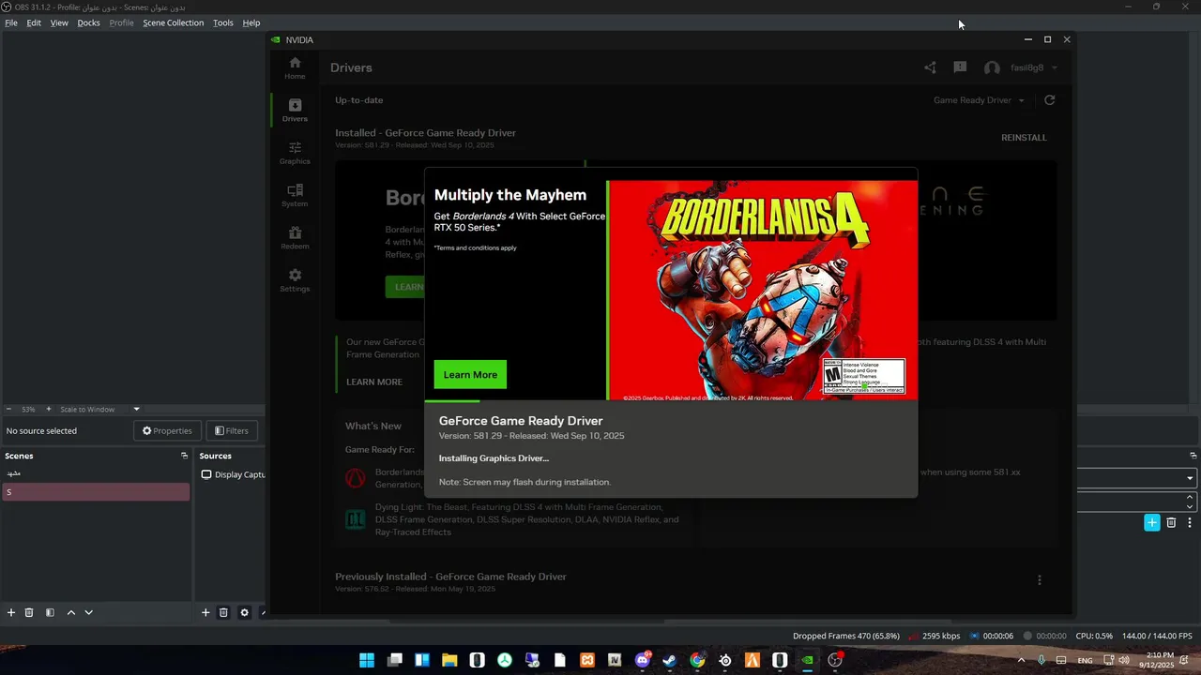This screenshot has height=675, width=1201.
Task: Pop out the right OBS dock
Action: tap(1193, 456)
